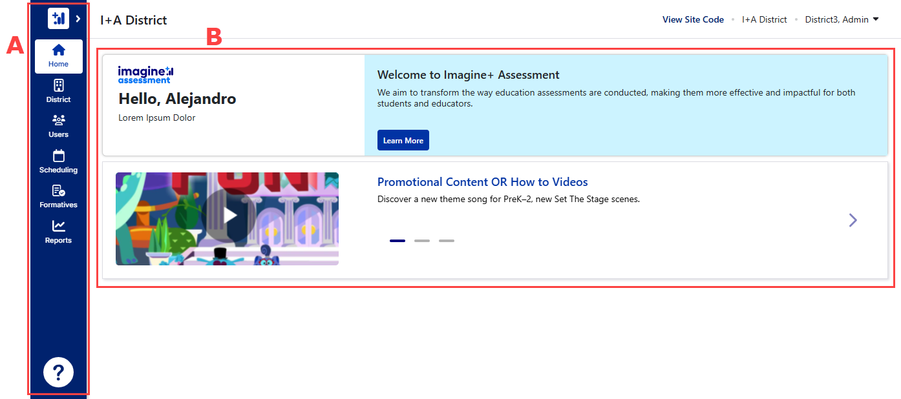
Task: Go to Home in the sidebar
Action: coord(58,56)
